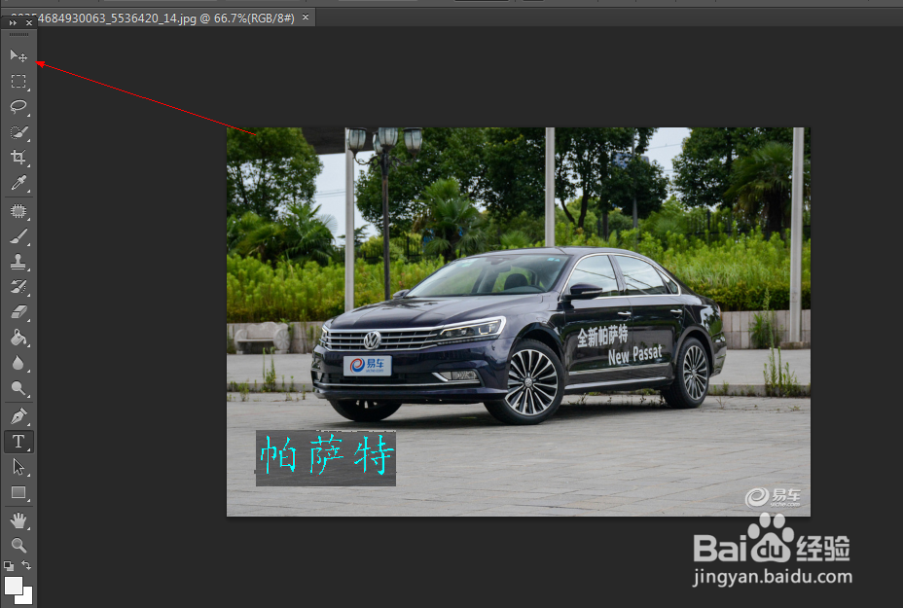Select the Dodge tool
903x608 pixels.
tap(18, 389)
